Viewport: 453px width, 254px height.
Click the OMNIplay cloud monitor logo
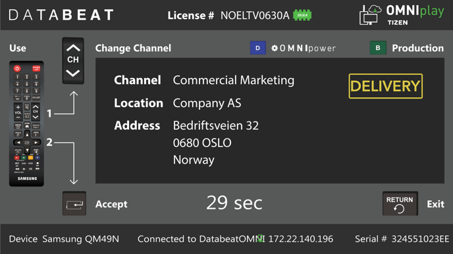370,15
